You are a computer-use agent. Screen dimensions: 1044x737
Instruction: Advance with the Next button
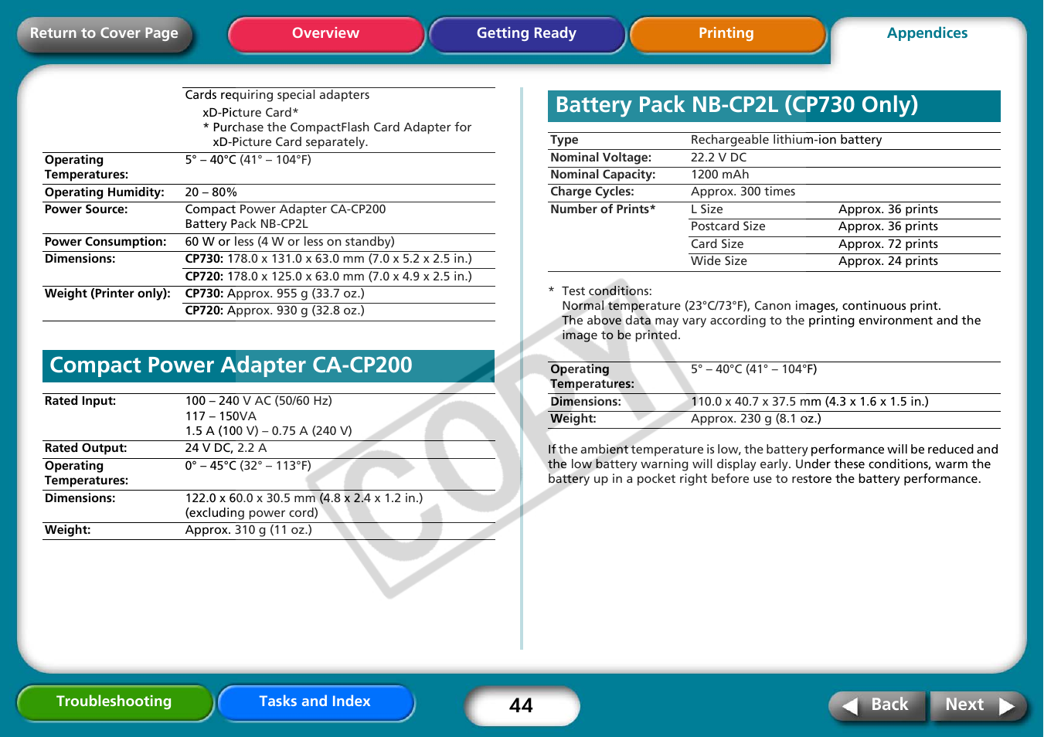pos(979,705)
